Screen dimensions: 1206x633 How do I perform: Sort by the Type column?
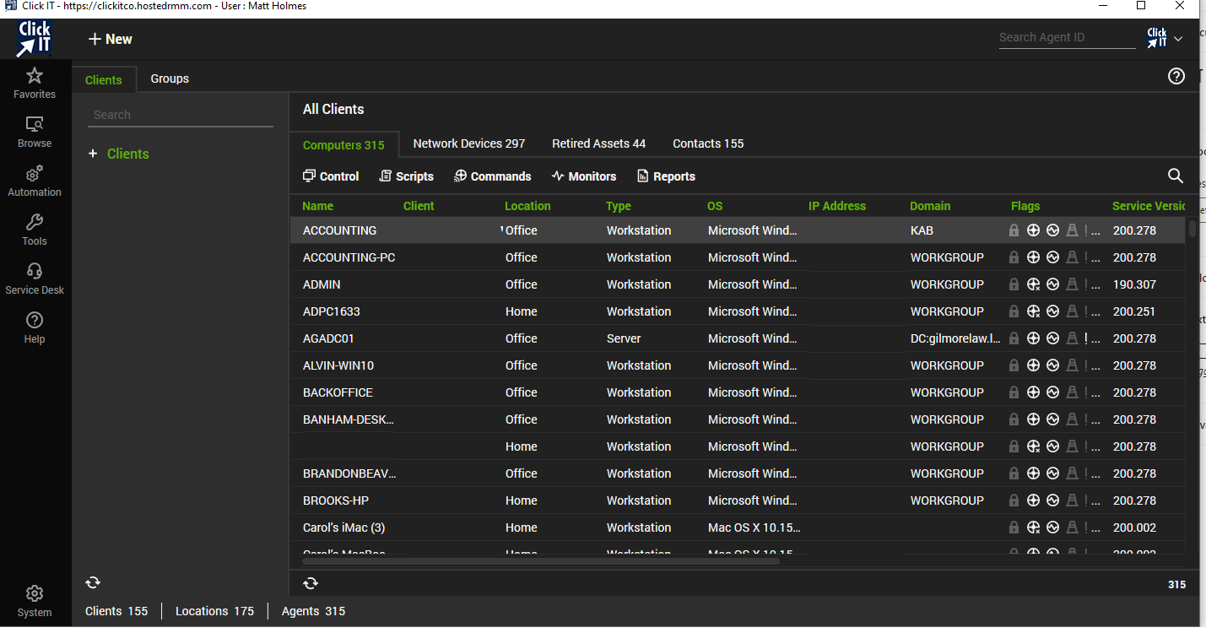click(x=619, y=206)
